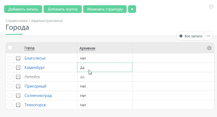Viewport: 217px width, 117px height.
Task: Tick the checkbox for Литейск
Action: point(10,77)
